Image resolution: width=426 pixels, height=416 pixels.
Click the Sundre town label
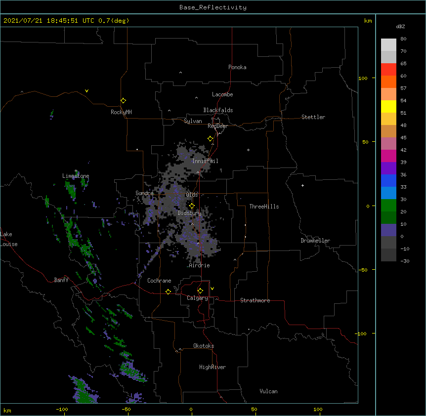(x=144, y=193)
